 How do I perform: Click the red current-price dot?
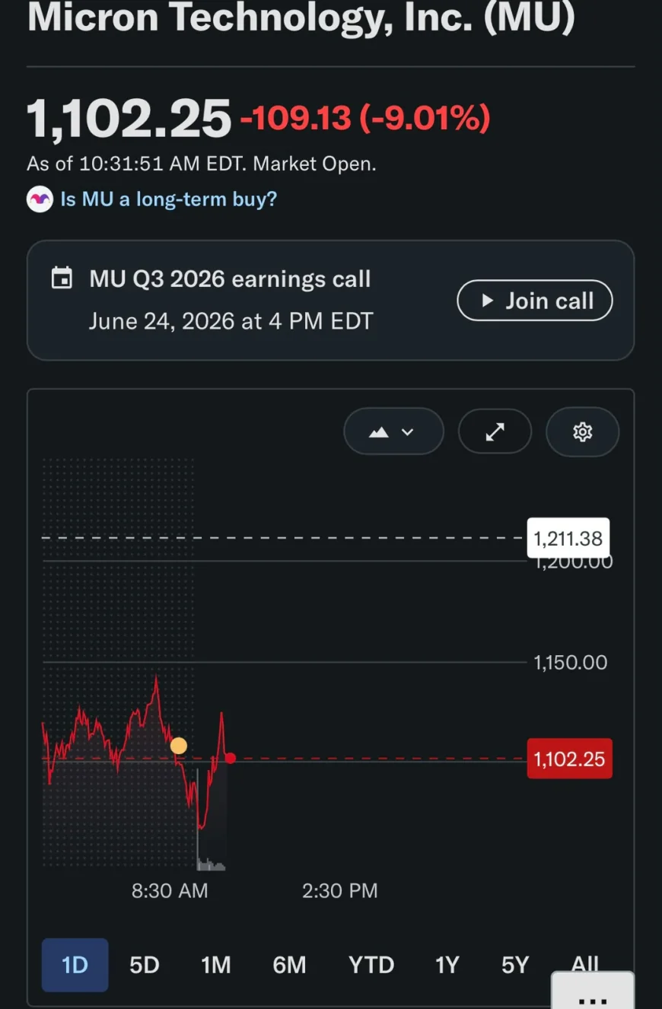230,758
